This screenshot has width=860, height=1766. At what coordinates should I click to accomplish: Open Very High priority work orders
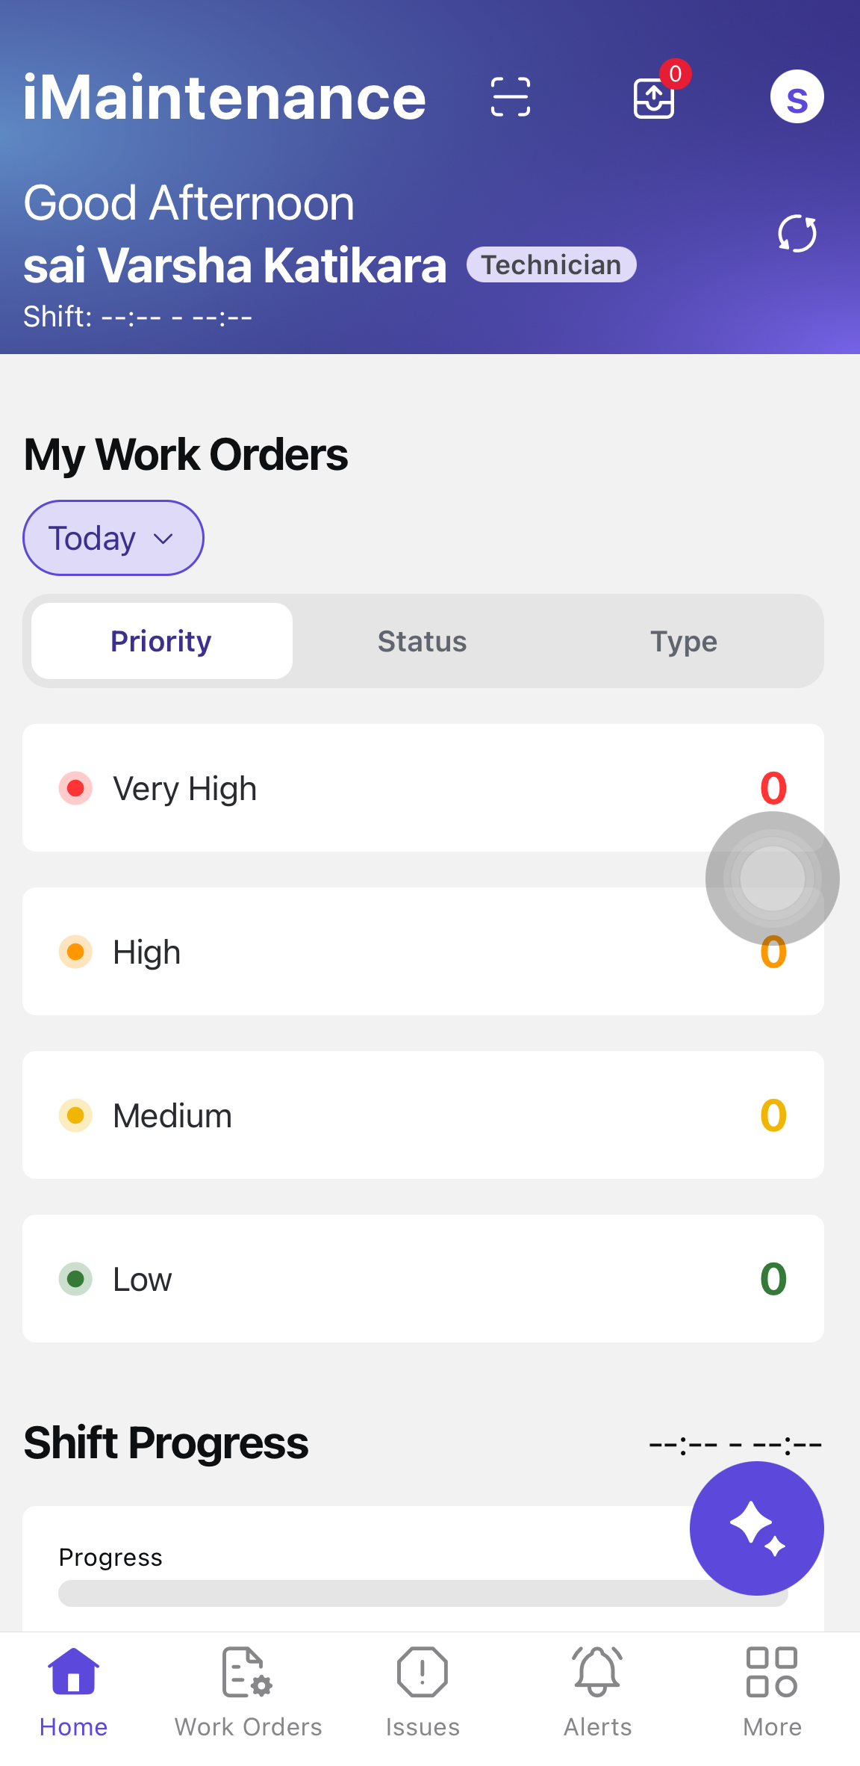pos(373,787)
